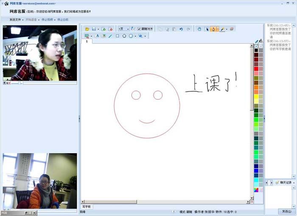Select the Line drawing tool
The image size is (297, 216).
click(x=110, y=36)
